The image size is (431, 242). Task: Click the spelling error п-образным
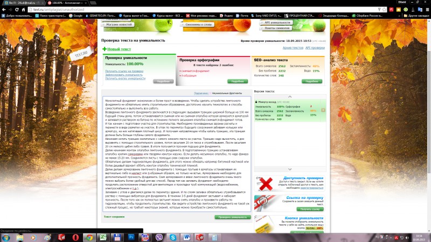click(x=189, y=75)
